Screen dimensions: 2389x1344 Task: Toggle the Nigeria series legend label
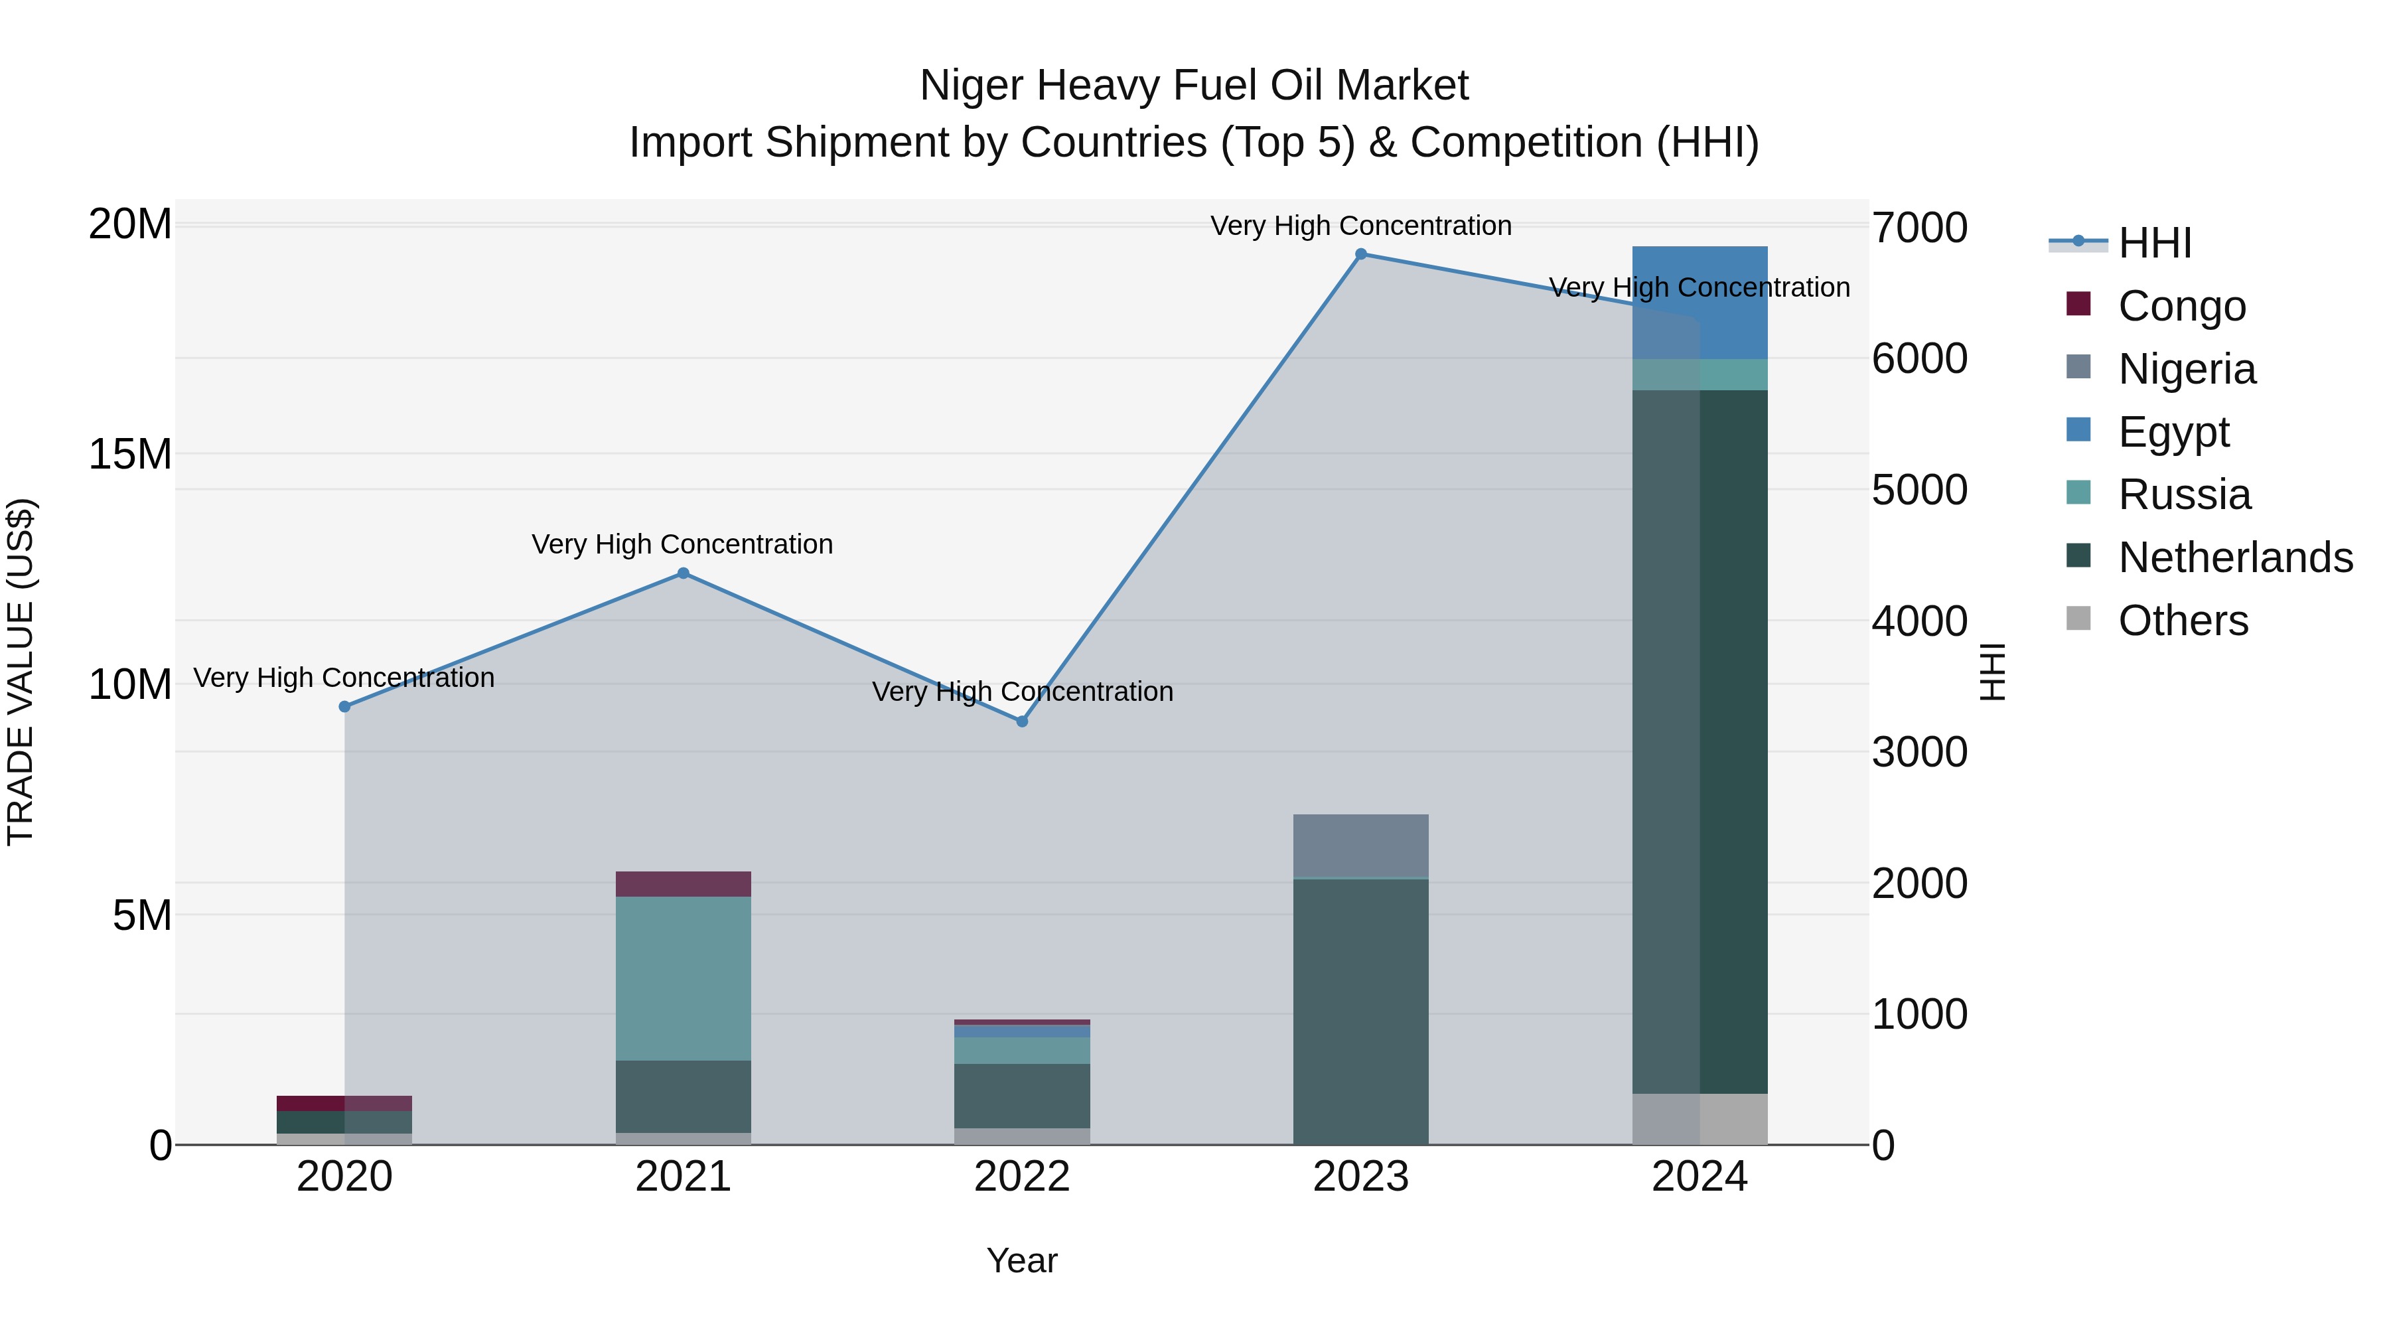click(x=2187, y=368)
